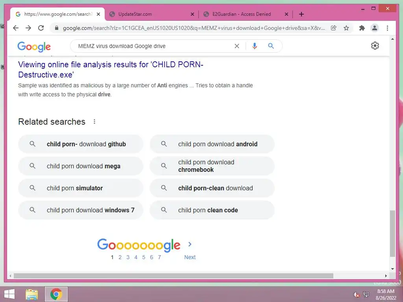Open the network status tray icon

366,295
